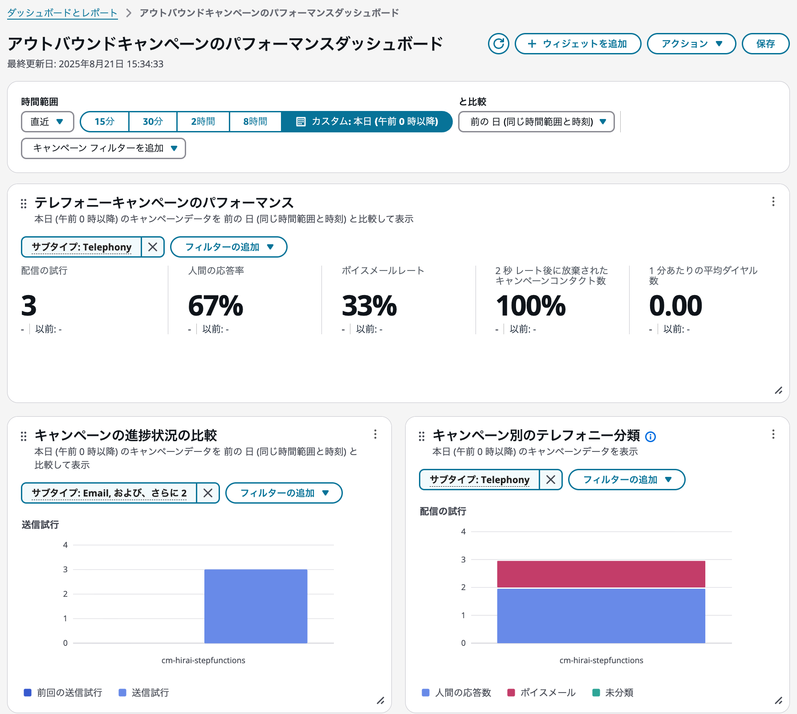Click cm-hirai-stepfunctions label under progress chart
Image resolution: width=797 pixels, height=714 pixels.
(203, 660)
